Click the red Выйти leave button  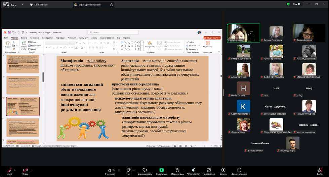click(320, 170)
